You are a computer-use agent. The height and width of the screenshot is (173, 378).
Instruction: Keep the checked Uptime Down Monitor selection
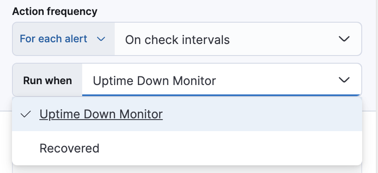point(101,114)
